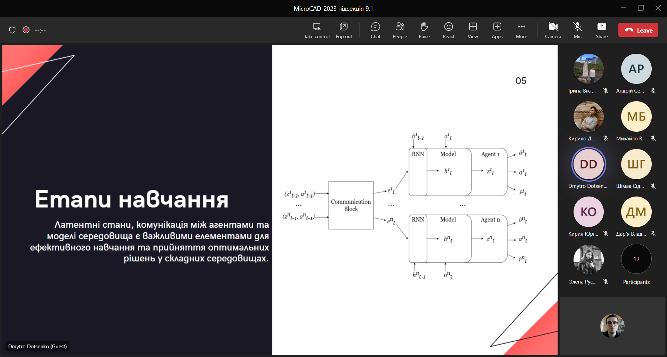Open the More actions menu
This screenshot has width=667, height=357.
[521, 31]
